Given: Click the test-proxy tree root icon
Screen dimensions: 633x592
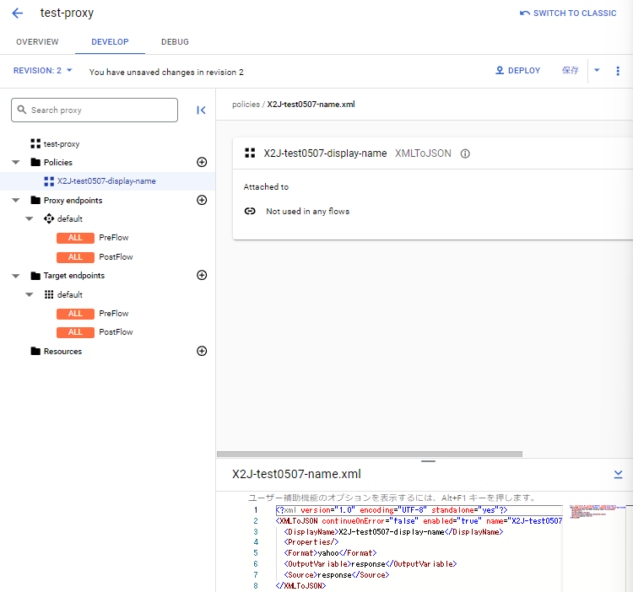Looking at the screenshot, I should 35,143.
